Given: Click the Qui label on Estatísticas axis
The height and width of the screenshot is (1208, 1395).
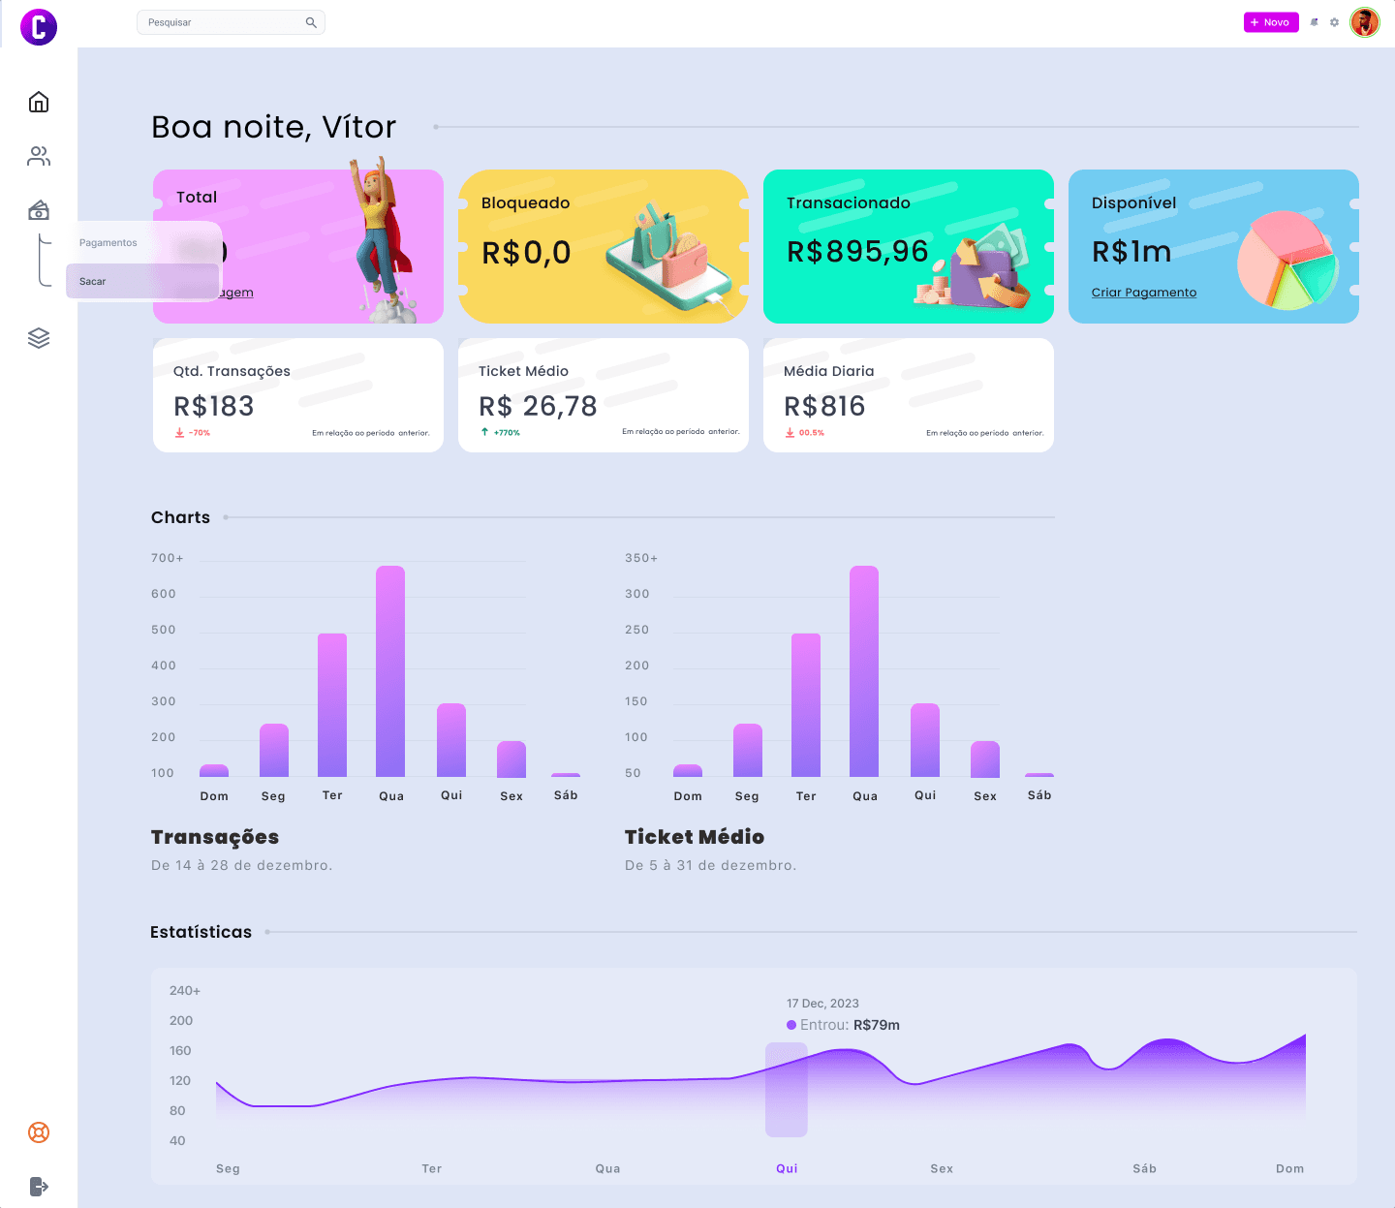Looking at the screenshot, I should 787,1168.
